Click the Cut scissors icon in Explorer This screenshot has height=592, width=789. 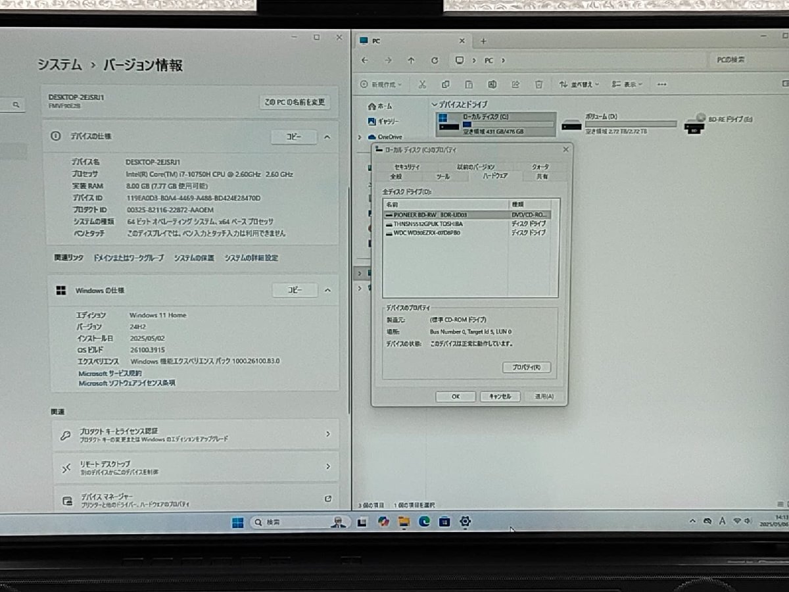422,84
